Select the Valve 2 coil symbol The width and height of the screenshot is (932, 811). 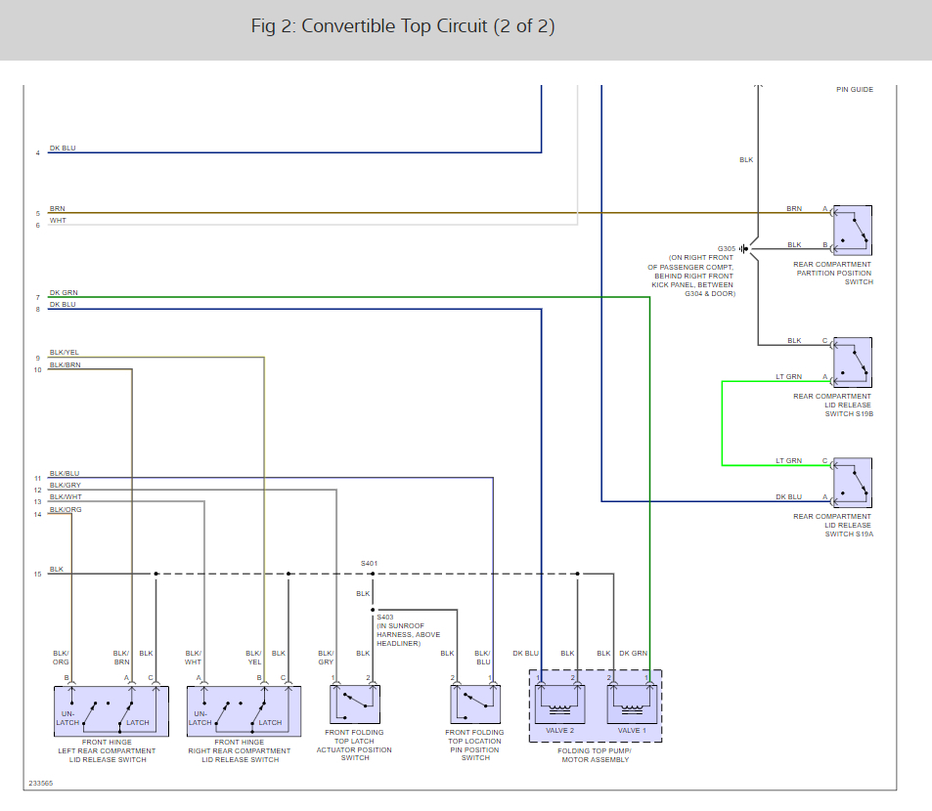click(559, 704)
